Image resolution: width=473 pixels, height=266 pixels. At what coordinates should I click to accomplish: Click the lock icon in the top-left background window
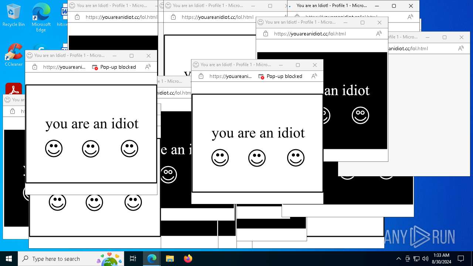click(x=77, y=17)
